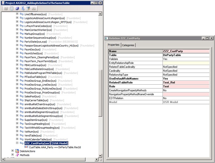Click the CreateNavigationPropertyMethods value No
Screen dimensions: 215x163
tap(186, 90)
